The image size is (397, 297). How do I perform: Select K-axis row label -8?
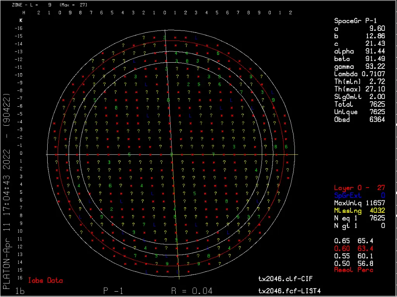(x=20, y=90)
